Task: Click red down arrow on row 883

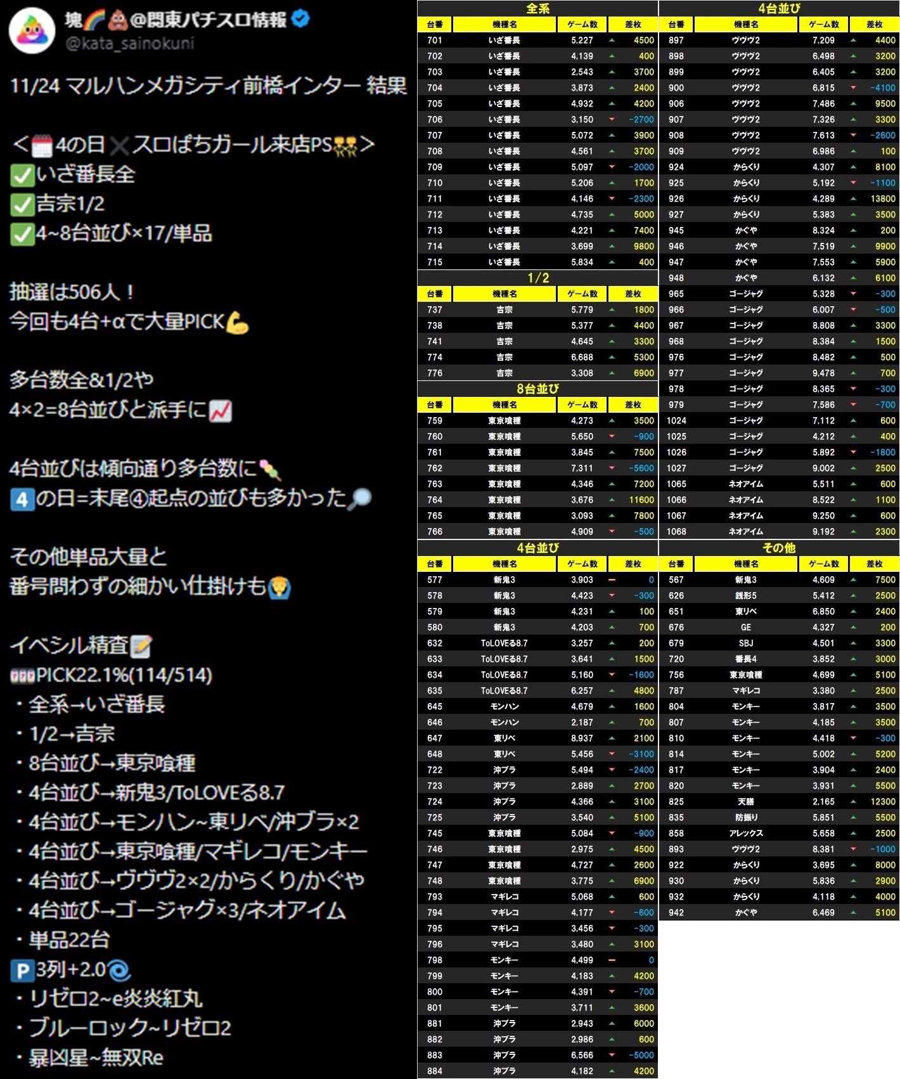Action: [x=612, y=1055]
